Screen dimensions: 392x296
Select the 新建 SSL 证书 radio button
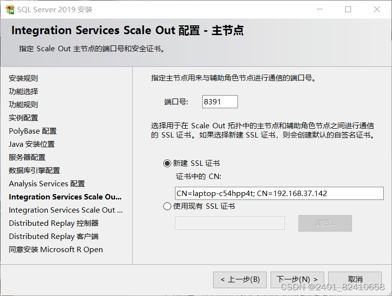pyautogui.click(x=167, y=163)
